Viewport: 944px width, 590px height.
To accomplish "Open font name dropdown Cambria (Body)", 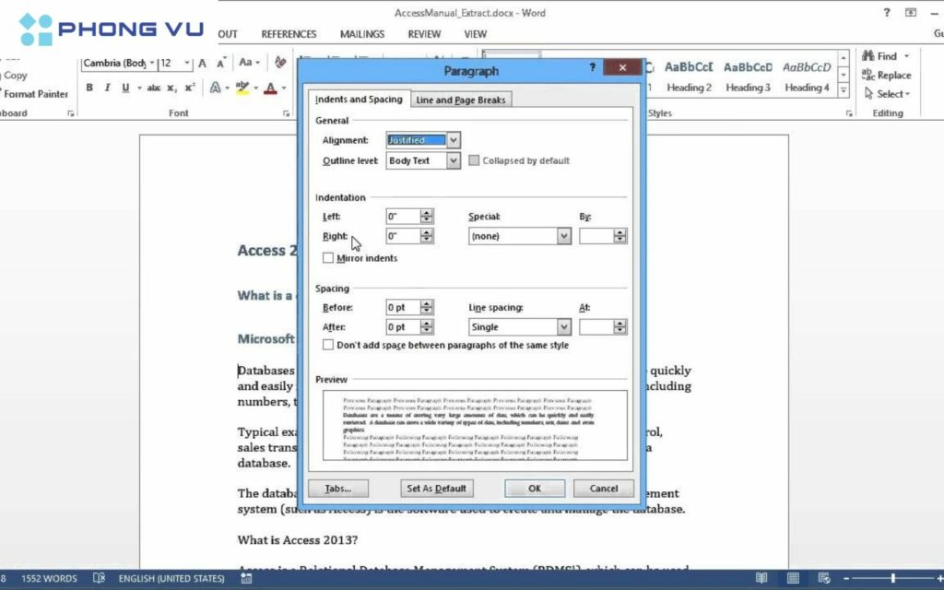I will pyautogui.click(x=152, y=63).
